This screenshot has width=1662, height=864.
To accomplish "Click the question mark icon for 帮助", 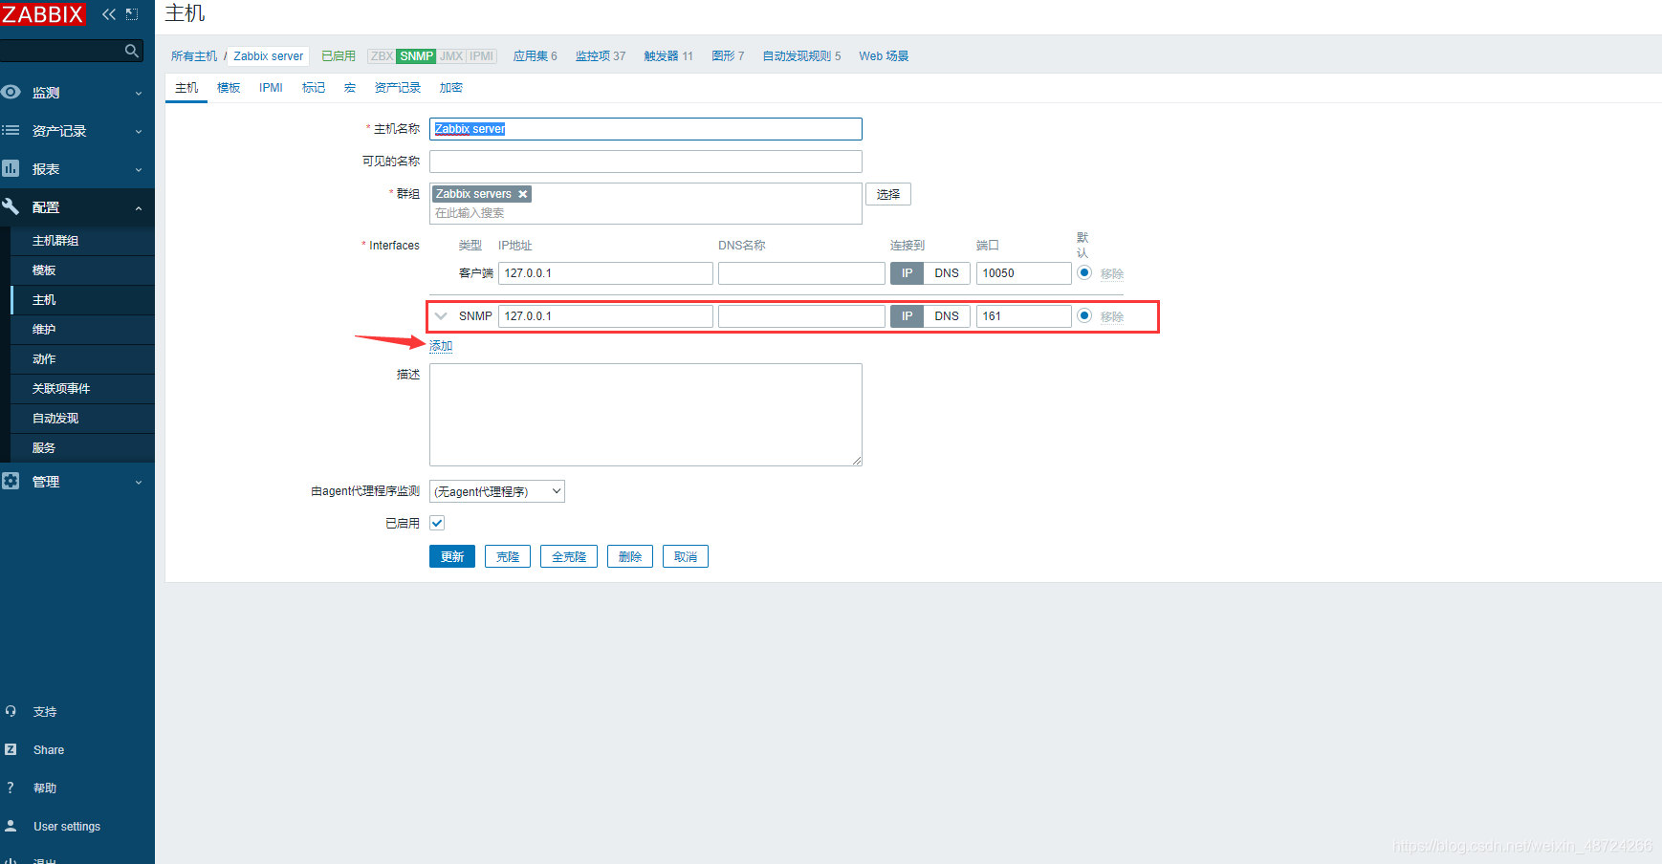I will pyautogui.click(x=11, y=788).
